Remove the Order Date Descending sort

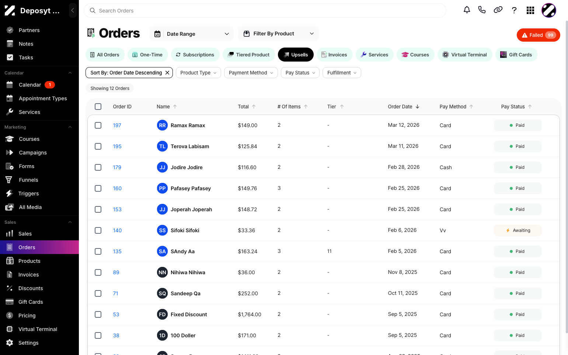167,73
